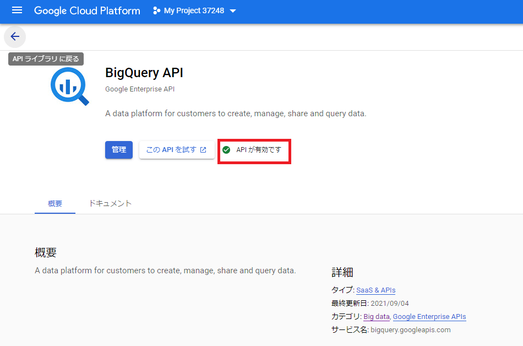Click the external link icon on この API を試す

coord(203,150)
